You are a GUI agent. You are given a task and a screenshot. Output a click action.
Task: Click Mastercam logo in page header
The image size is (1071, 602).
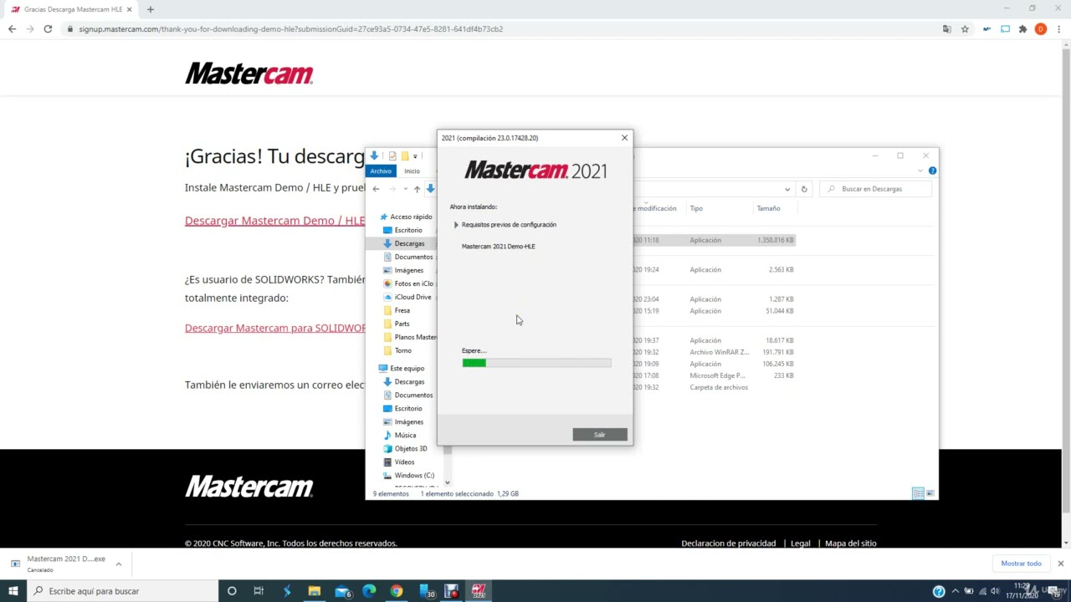coord(249,74)
